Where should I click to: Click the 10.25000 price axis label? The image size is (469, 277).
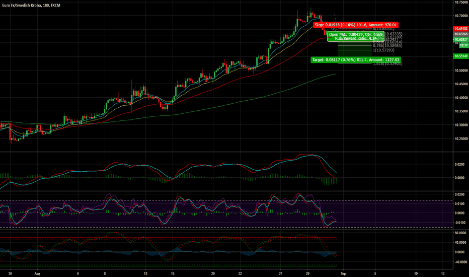(461, 139)
